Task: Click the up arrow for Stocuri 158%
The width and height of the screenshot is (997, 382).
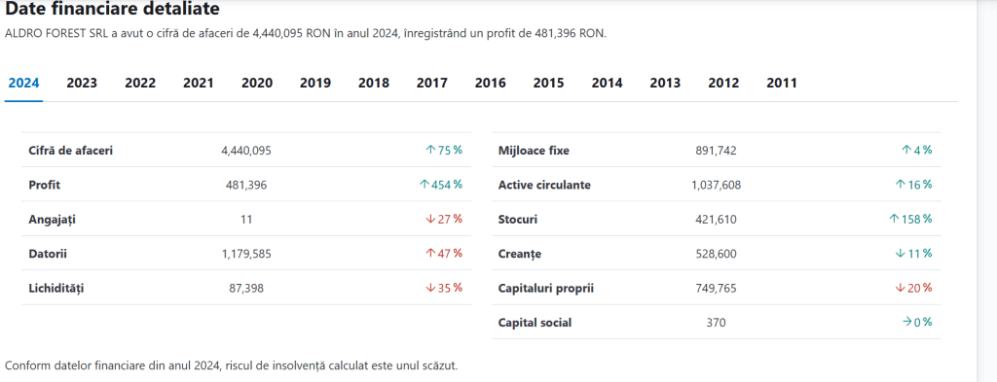Action: click(x=895, y=219)
